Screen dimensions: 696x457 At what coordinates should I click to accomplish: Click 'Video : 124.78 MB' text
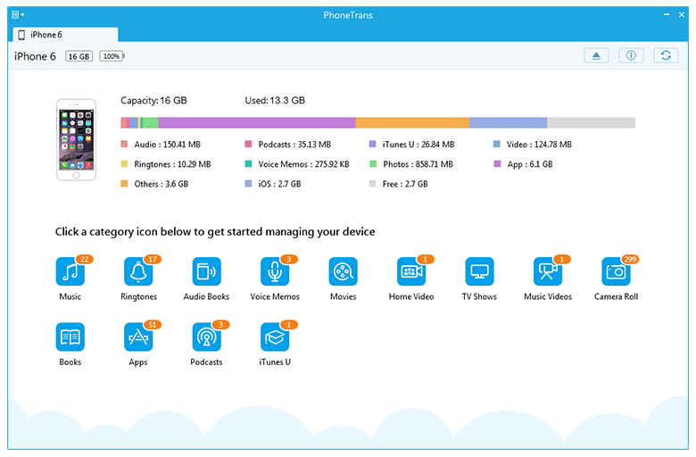pos(539,145)
